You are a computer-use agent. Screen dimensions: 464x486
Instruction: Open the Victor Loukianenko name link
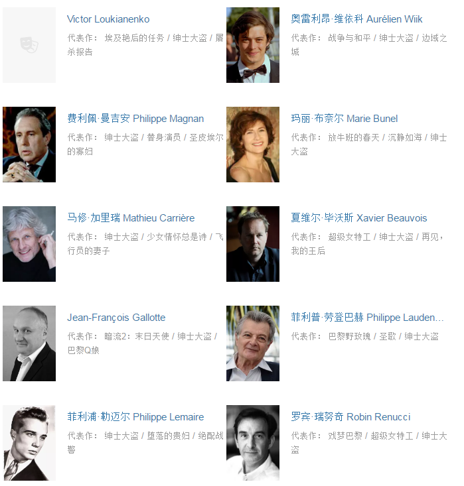pos(108,19)
